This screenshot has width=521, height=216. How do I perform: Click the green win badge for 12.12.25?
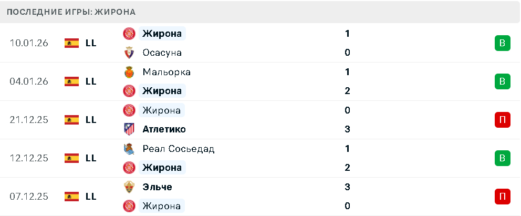(x=503, y=158)
